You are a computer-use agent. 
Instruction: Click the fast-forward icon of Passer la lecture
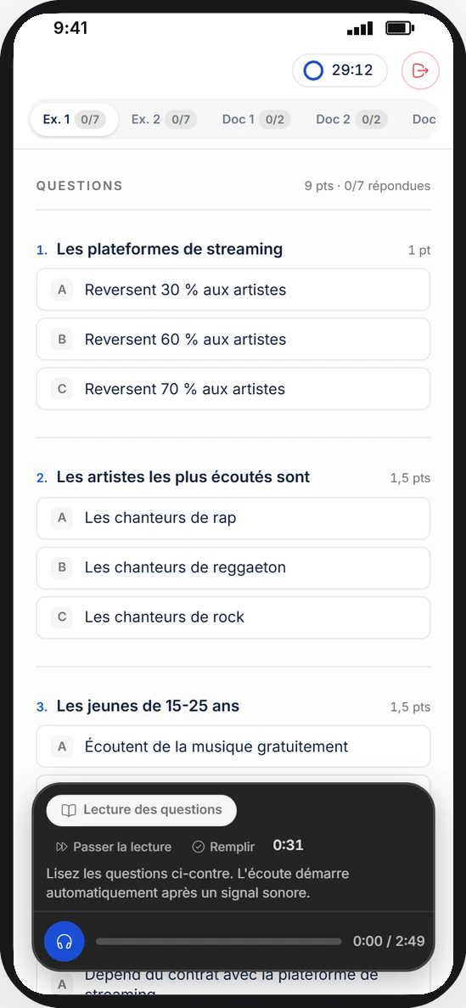62,847
